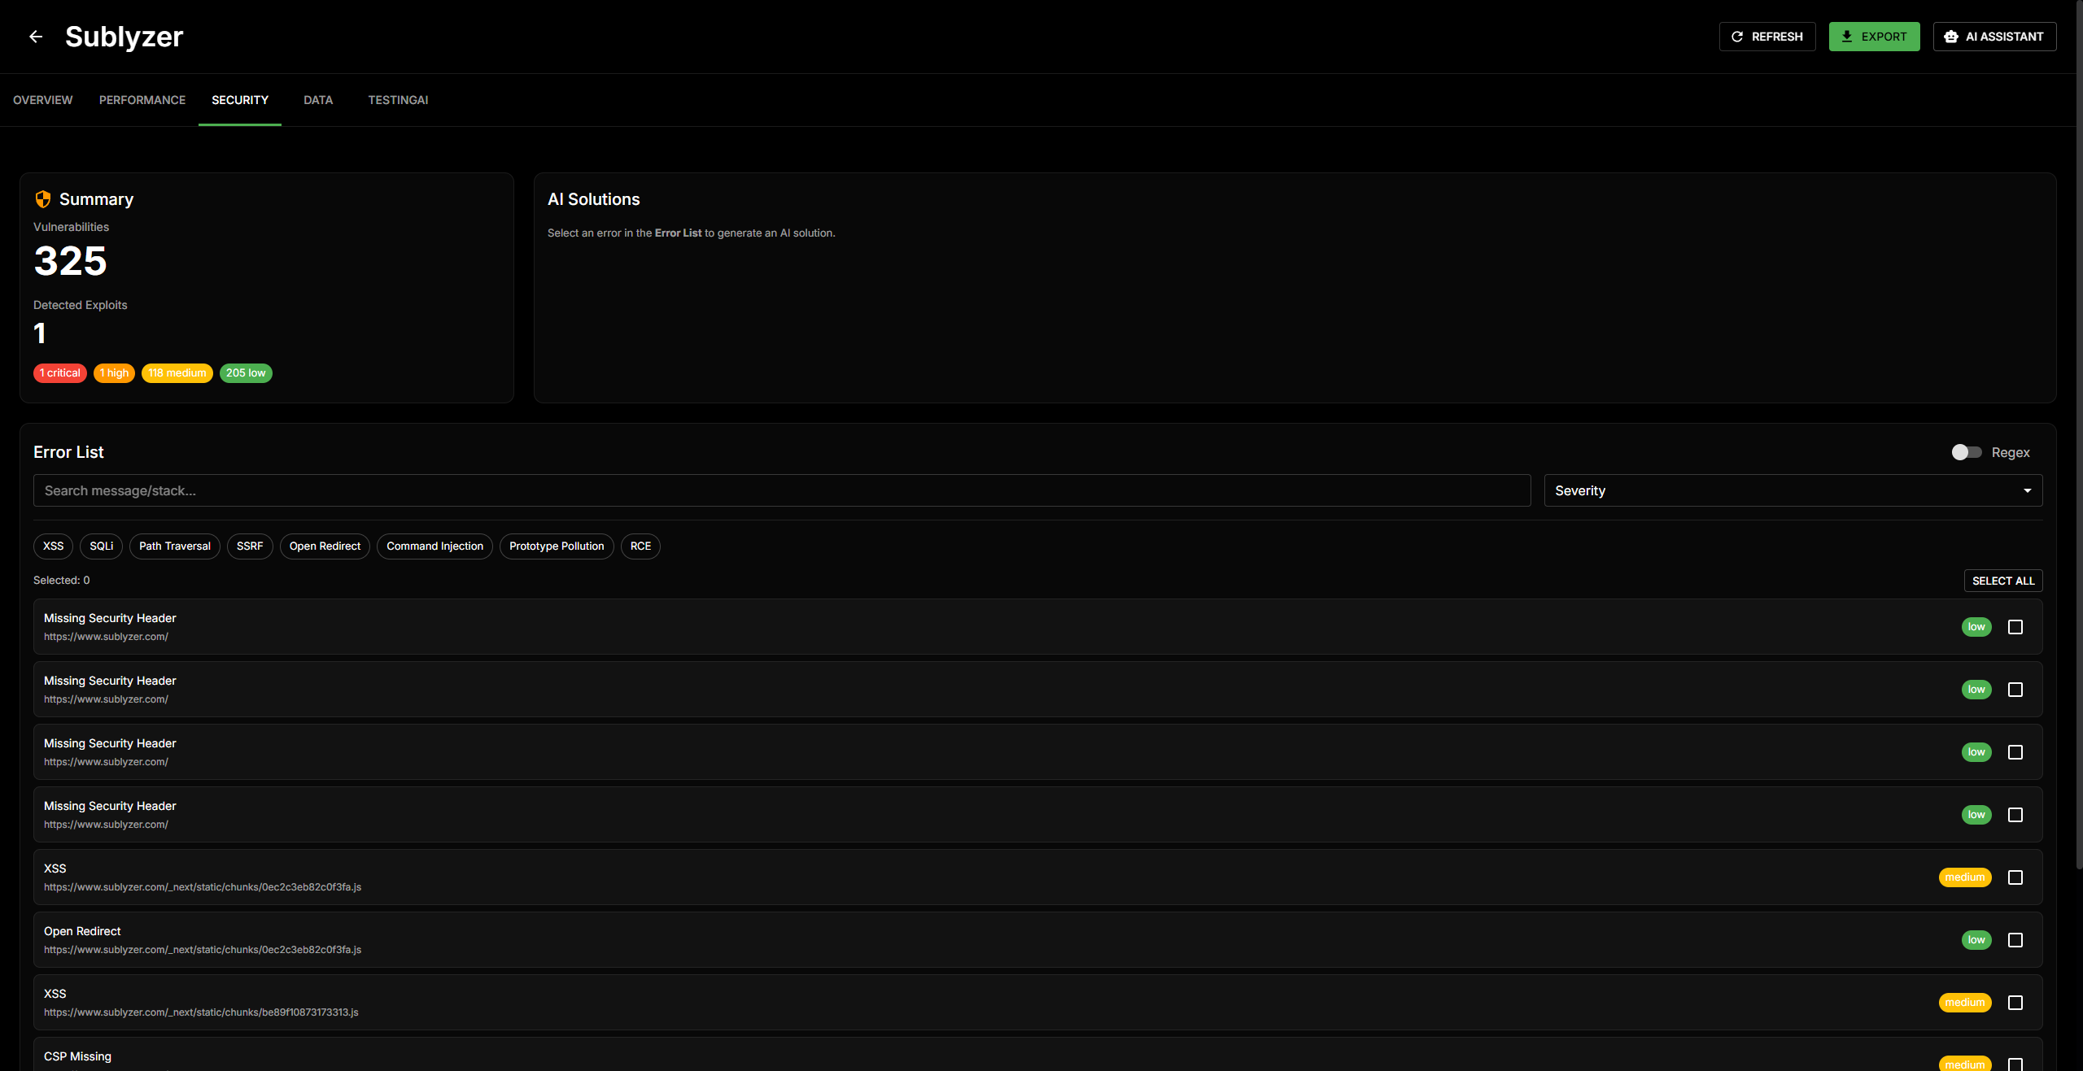Click the circular refresh icon
The width and height of the screenshot is (2083, 1071).
1736,36
